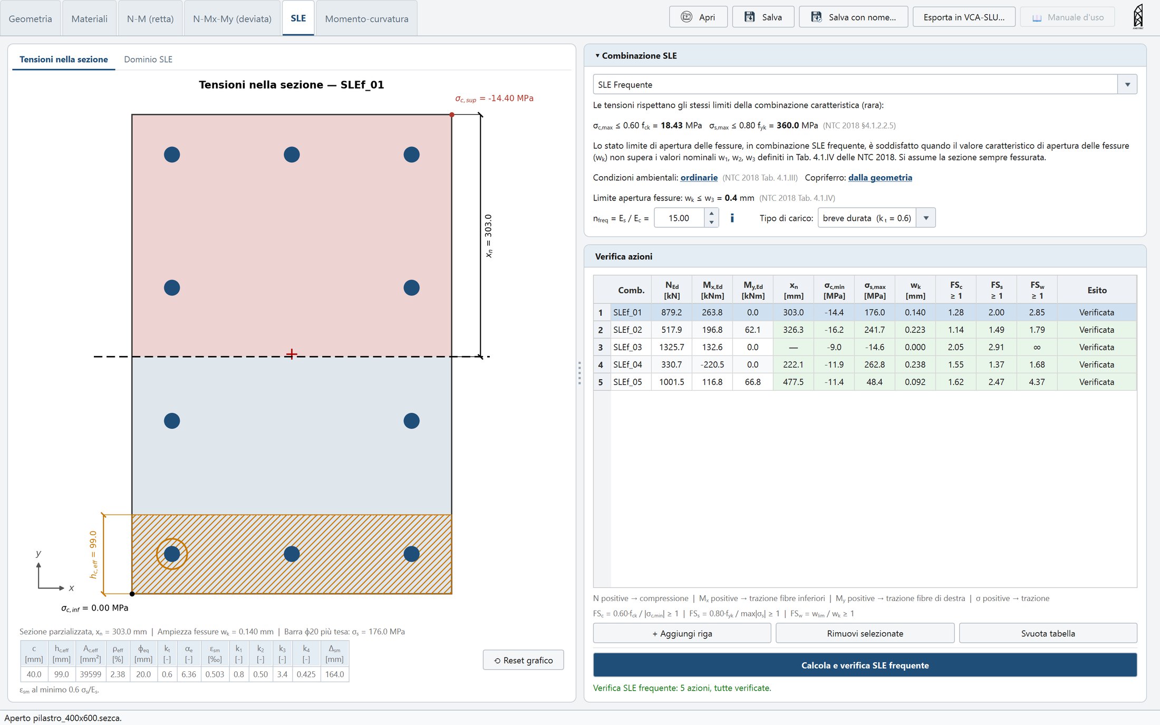The width and height of the screenshot is (1160, 725).
Task: Click the ordinarie environmental conditions link
Action: (x=699, y=178)
